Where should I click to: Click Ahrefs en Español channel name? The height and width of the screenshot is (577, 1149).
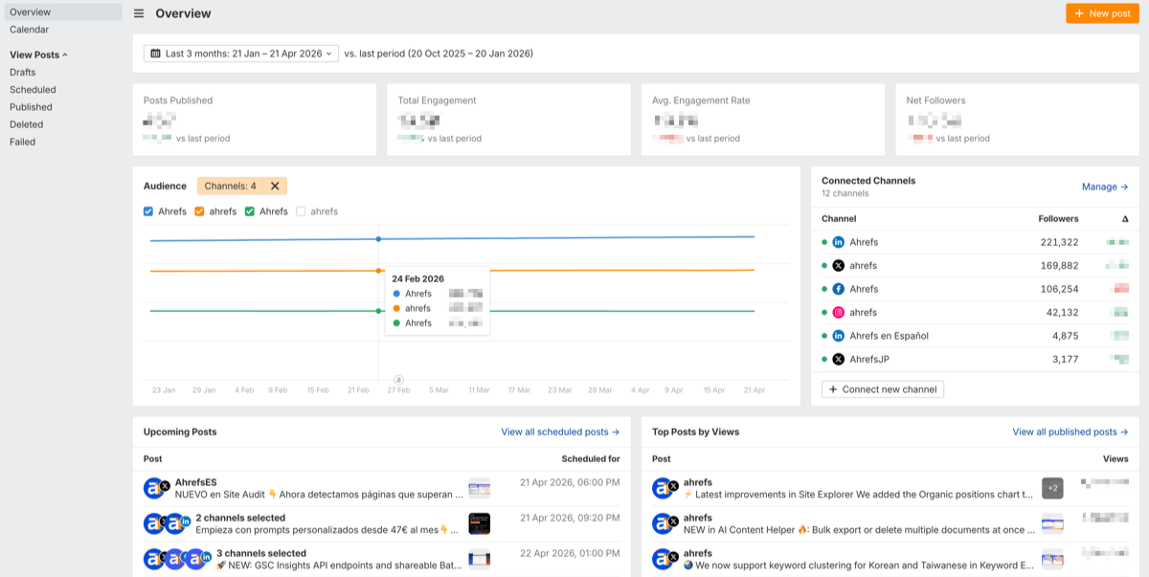pyautogui.click(x=890, y=336)
